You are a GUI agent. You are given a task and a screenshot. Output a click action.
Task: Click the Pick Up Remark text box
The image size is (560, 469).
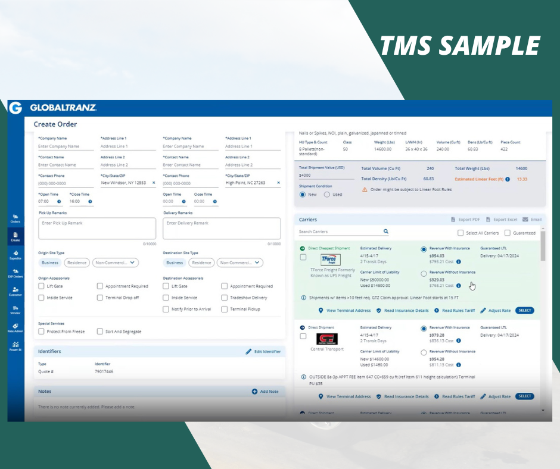[97, 229]
